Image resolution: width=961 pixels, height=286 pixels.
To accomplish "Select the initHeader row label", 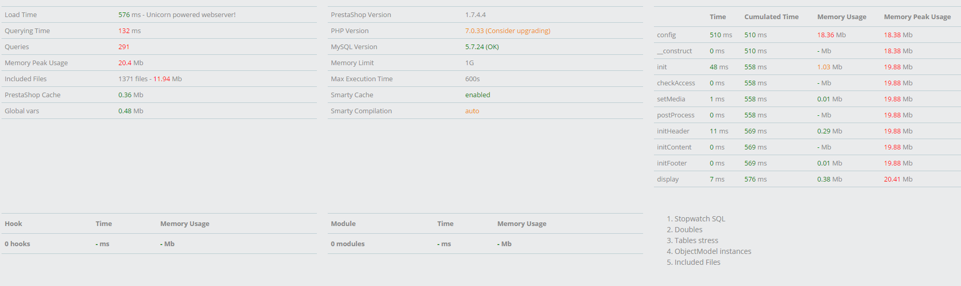I will [x=673, y=131].
